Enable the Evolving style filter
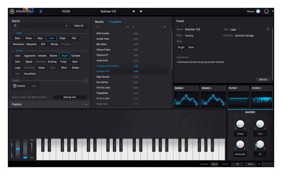 52,62
